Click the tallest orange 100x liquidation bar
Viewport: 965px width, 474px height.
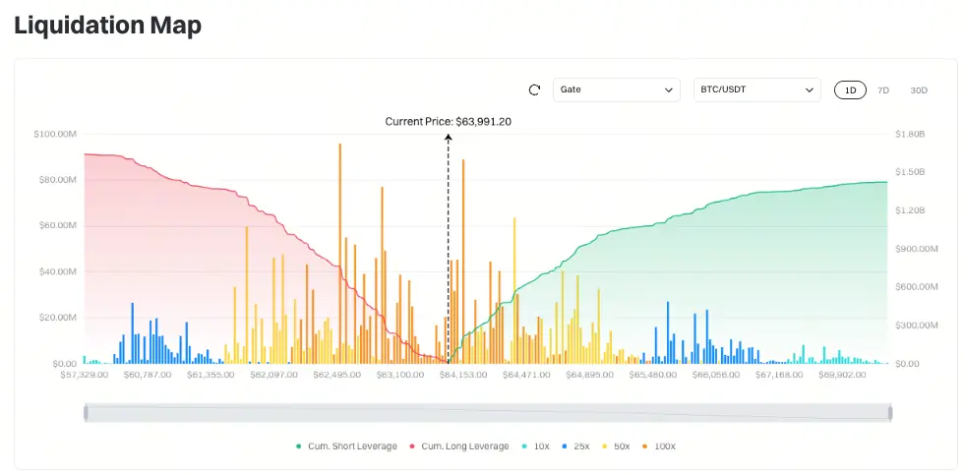[339, 254]
